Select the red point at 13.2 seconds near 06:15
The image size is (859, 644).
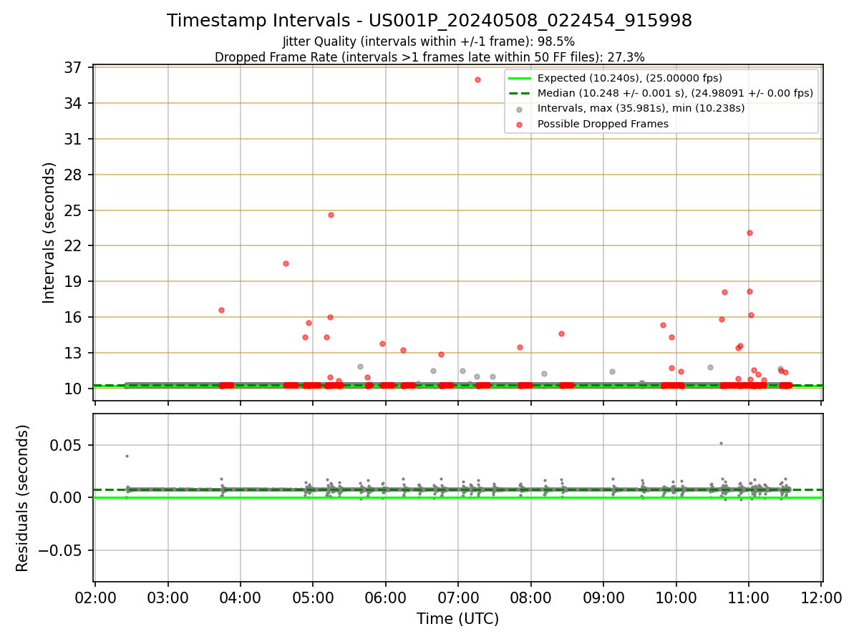point(403,350)
